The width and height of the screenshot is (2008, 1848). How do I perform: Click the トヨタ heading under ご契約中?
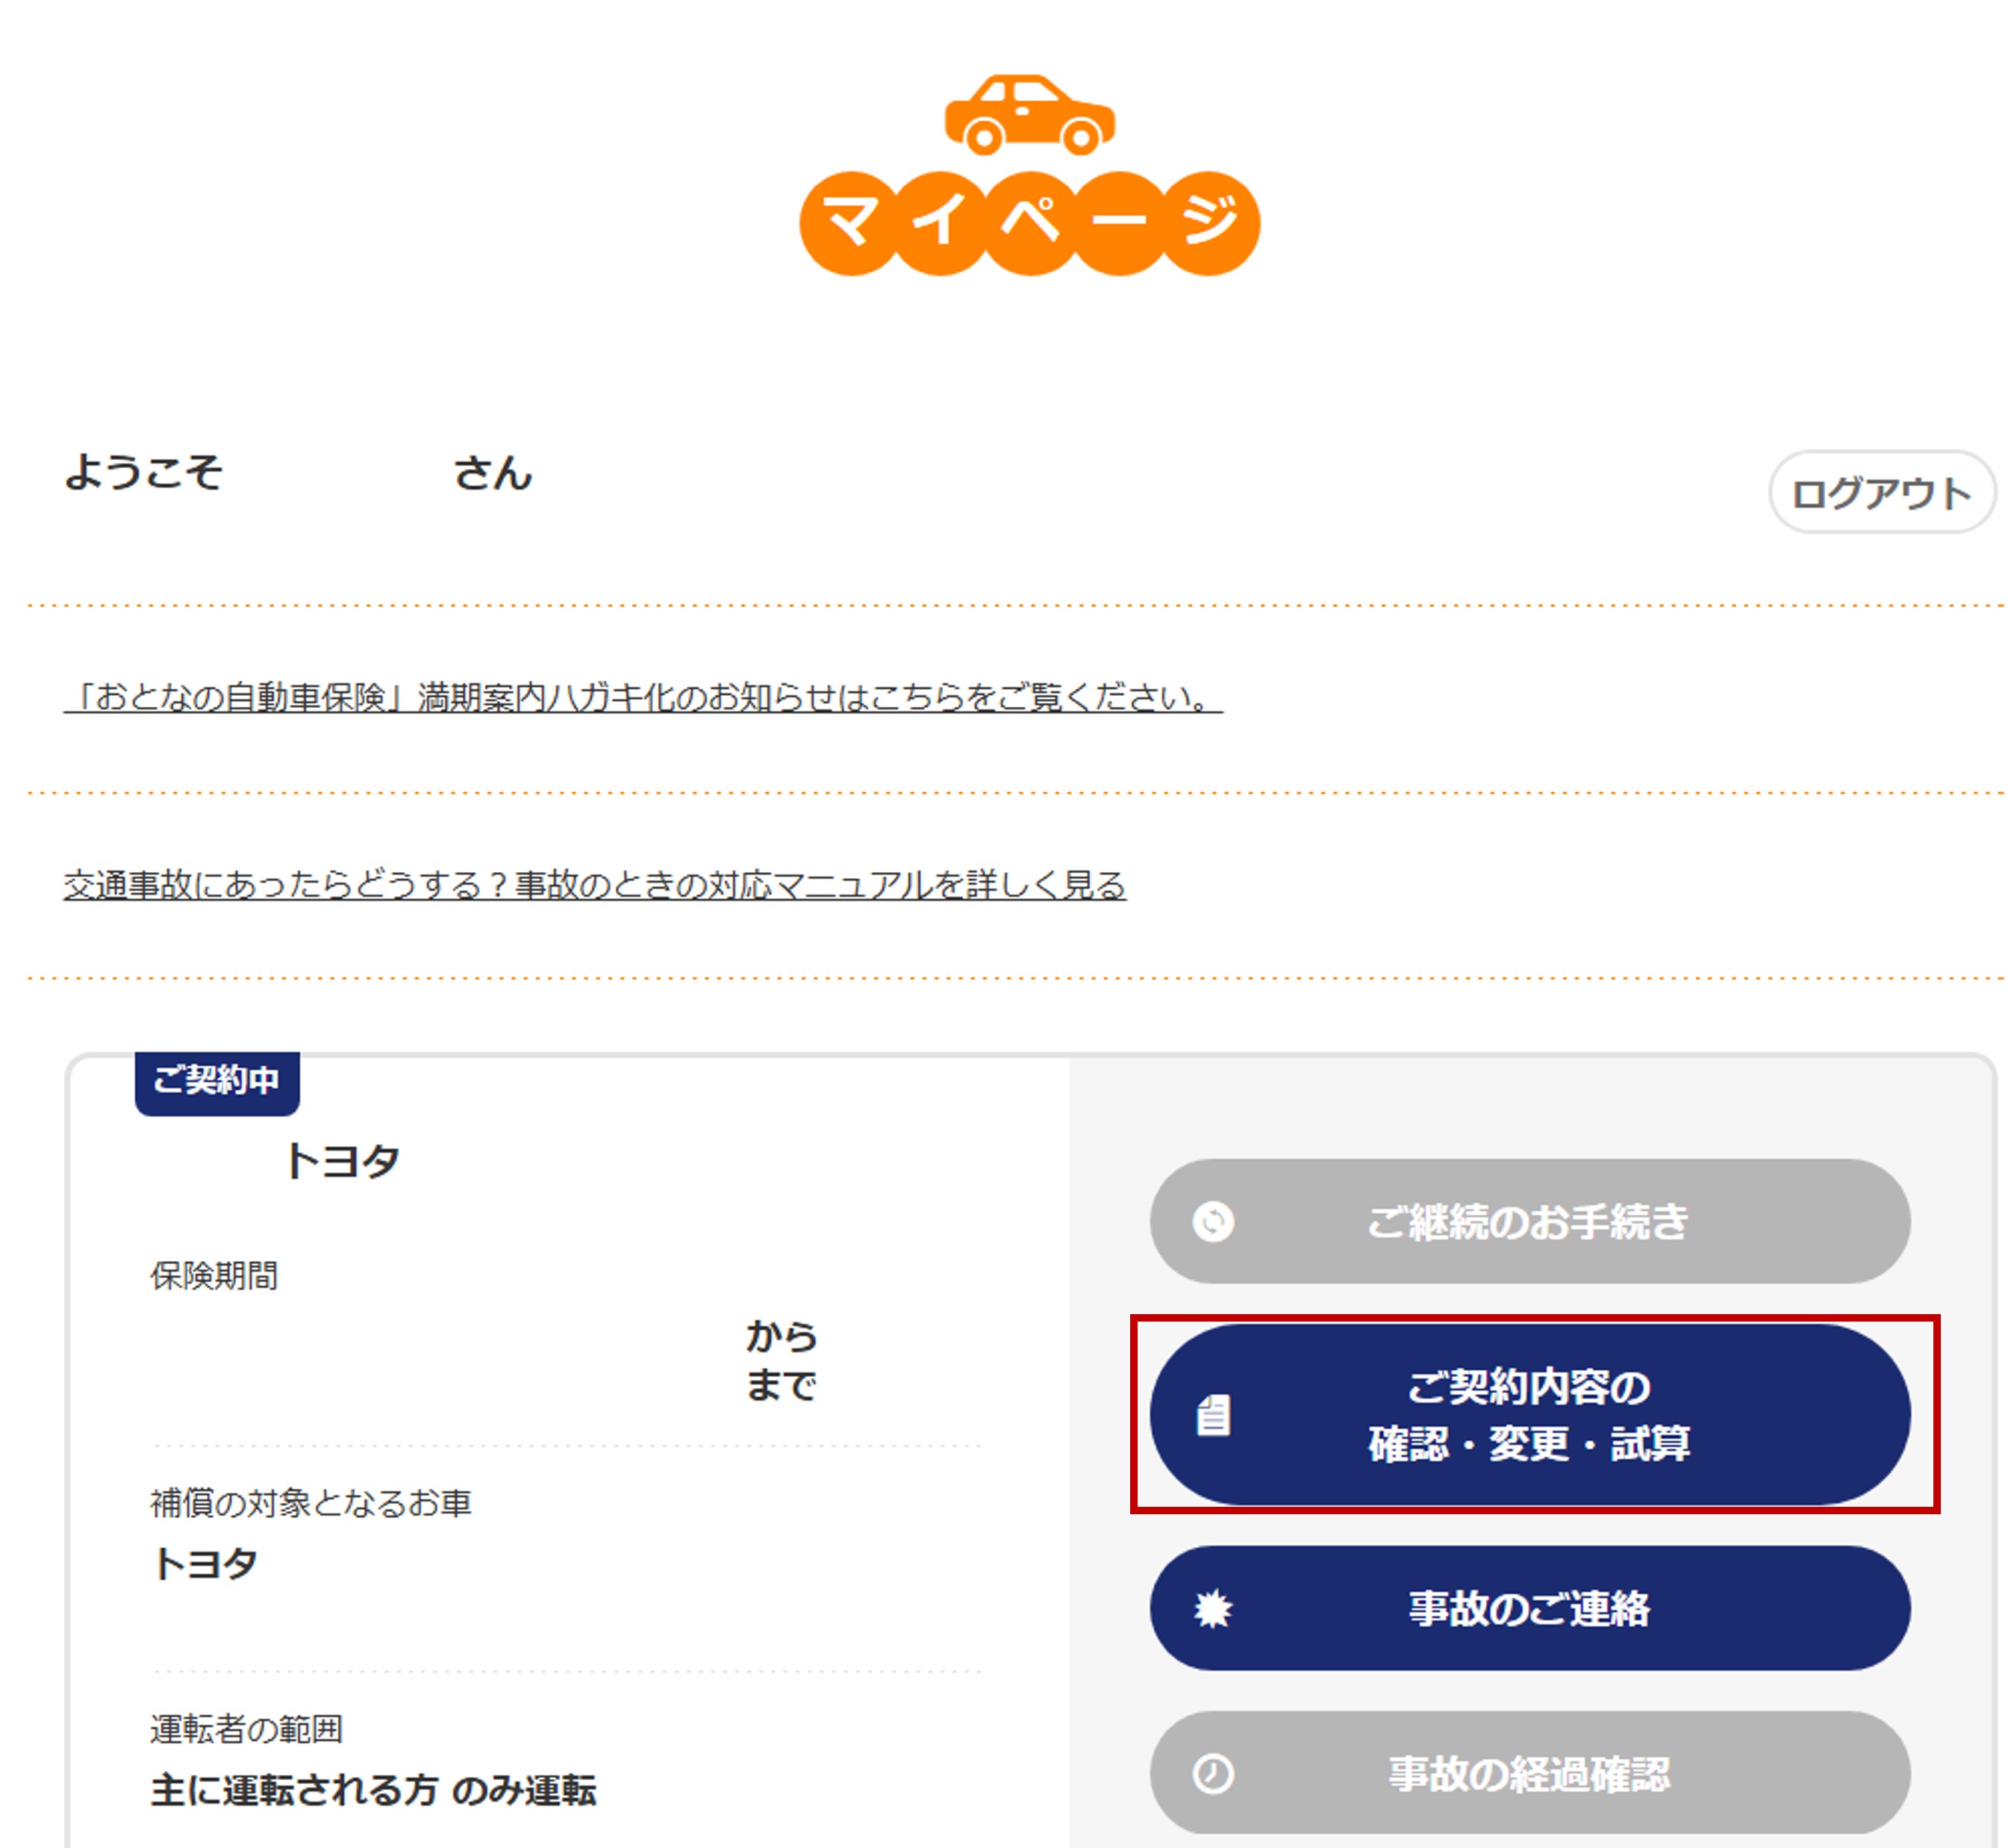click(343, 1162)
